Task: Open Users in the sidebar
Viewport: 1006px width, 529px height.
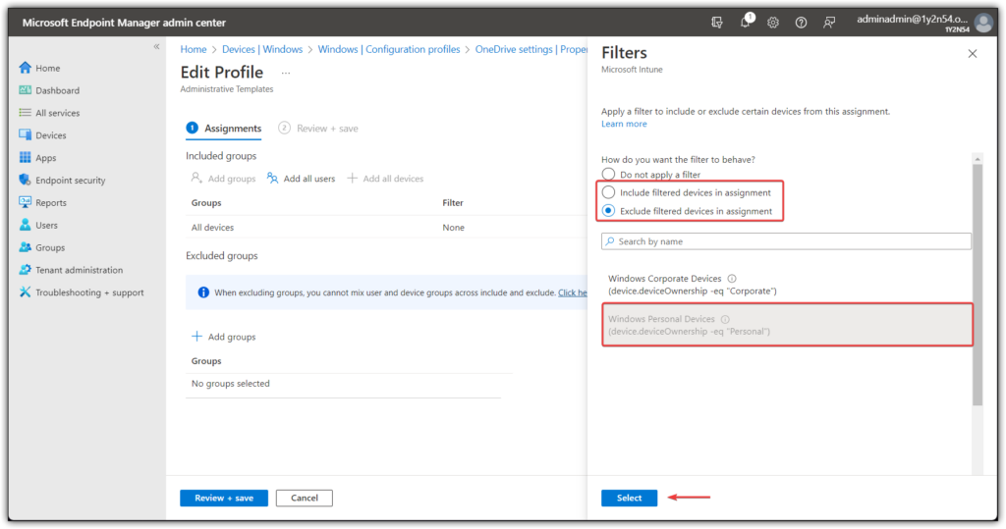Action: pyautogui.click(x=38, y=225)
